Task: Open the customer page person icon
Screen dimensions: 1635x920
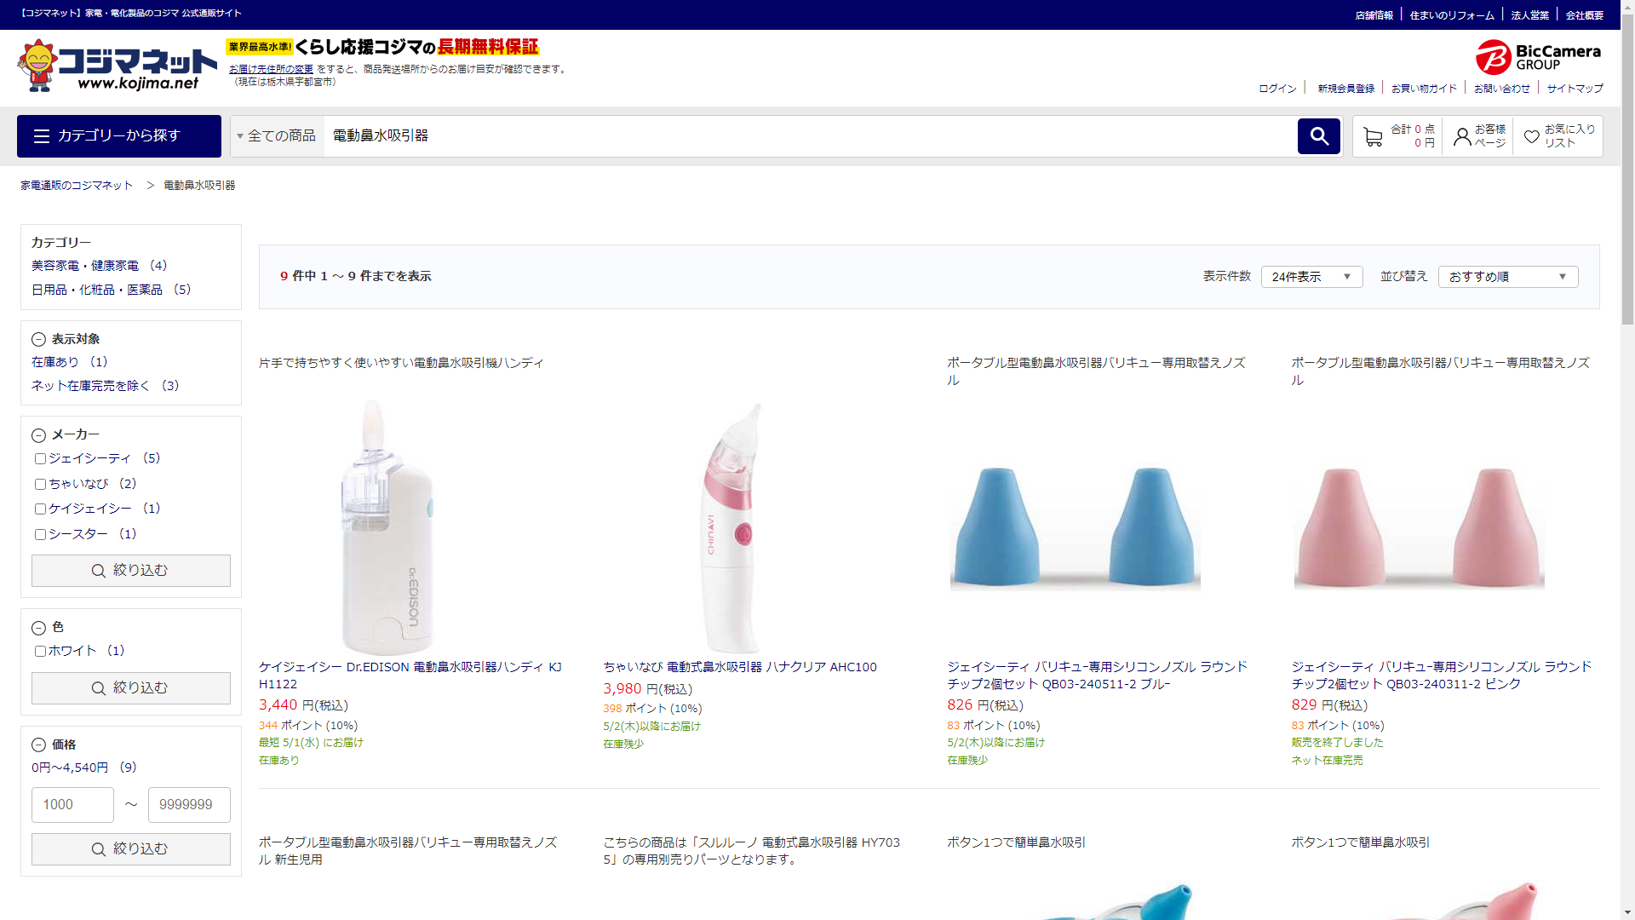Action: (1462, 137)
